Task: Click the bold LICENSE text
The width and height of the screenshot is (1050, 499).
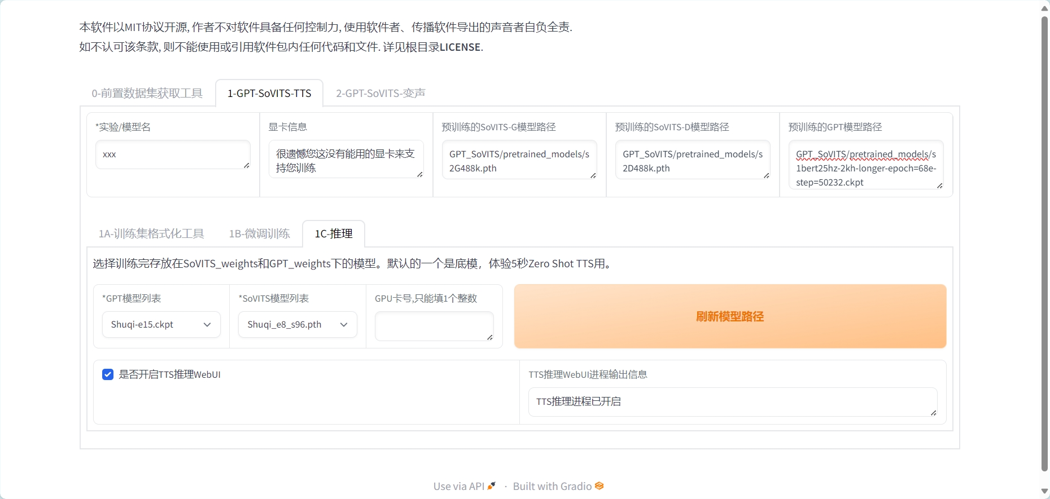Action: [460, 47]
